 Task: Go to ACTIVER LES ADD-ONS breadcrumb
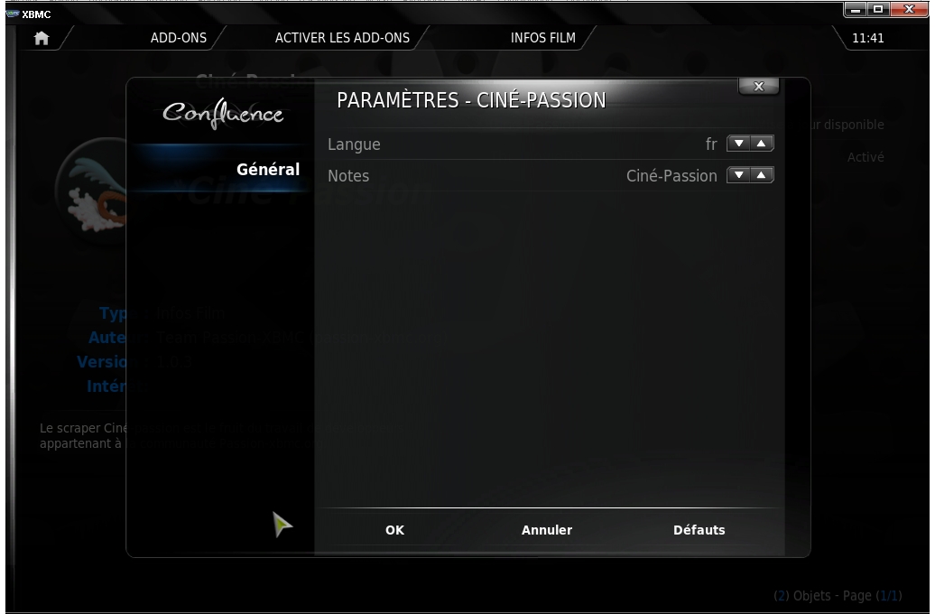tap(342, 38)
